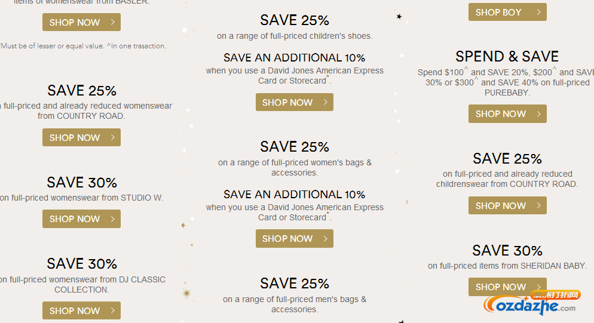Click SAVE 30% heading for SHERIDAN BABY

pyautogui.click(x=507, y=250)
